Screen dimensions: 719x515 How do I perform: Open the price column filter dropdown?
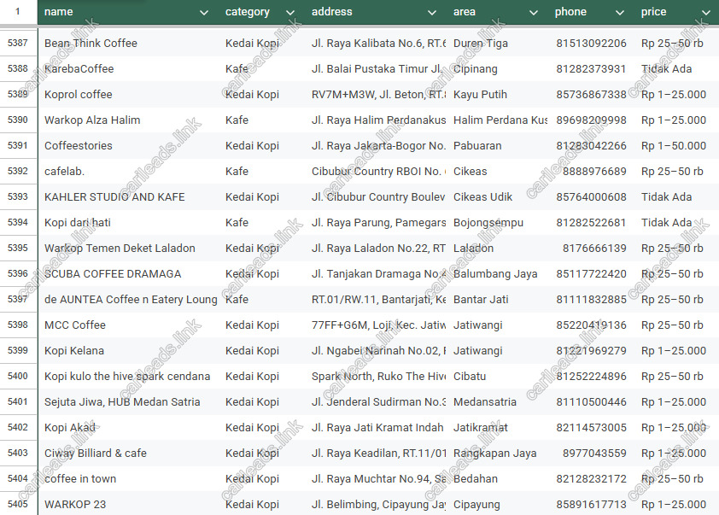706,12
